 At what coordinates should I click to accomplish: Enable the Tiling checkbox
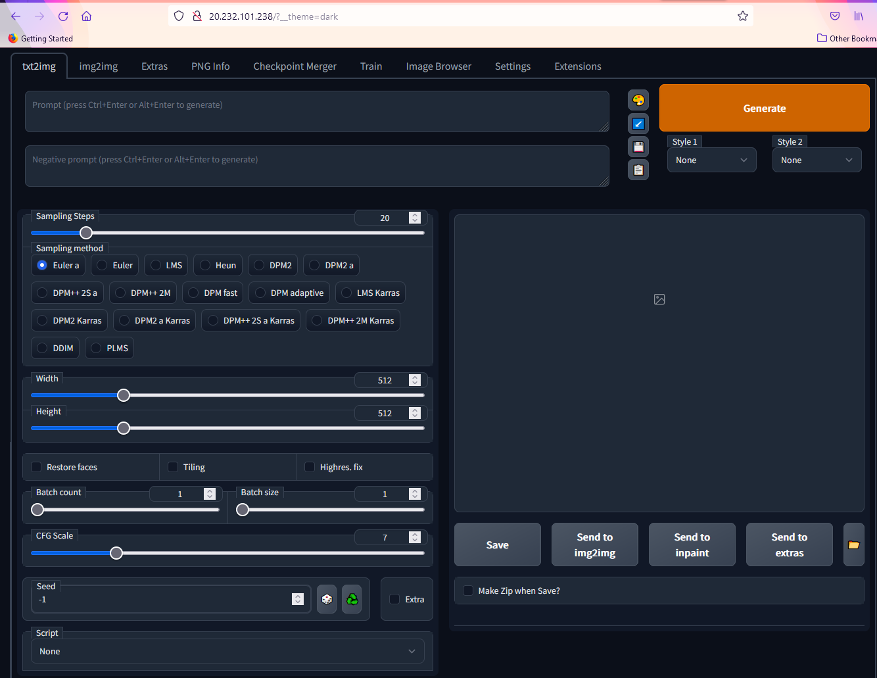(173, 467)
